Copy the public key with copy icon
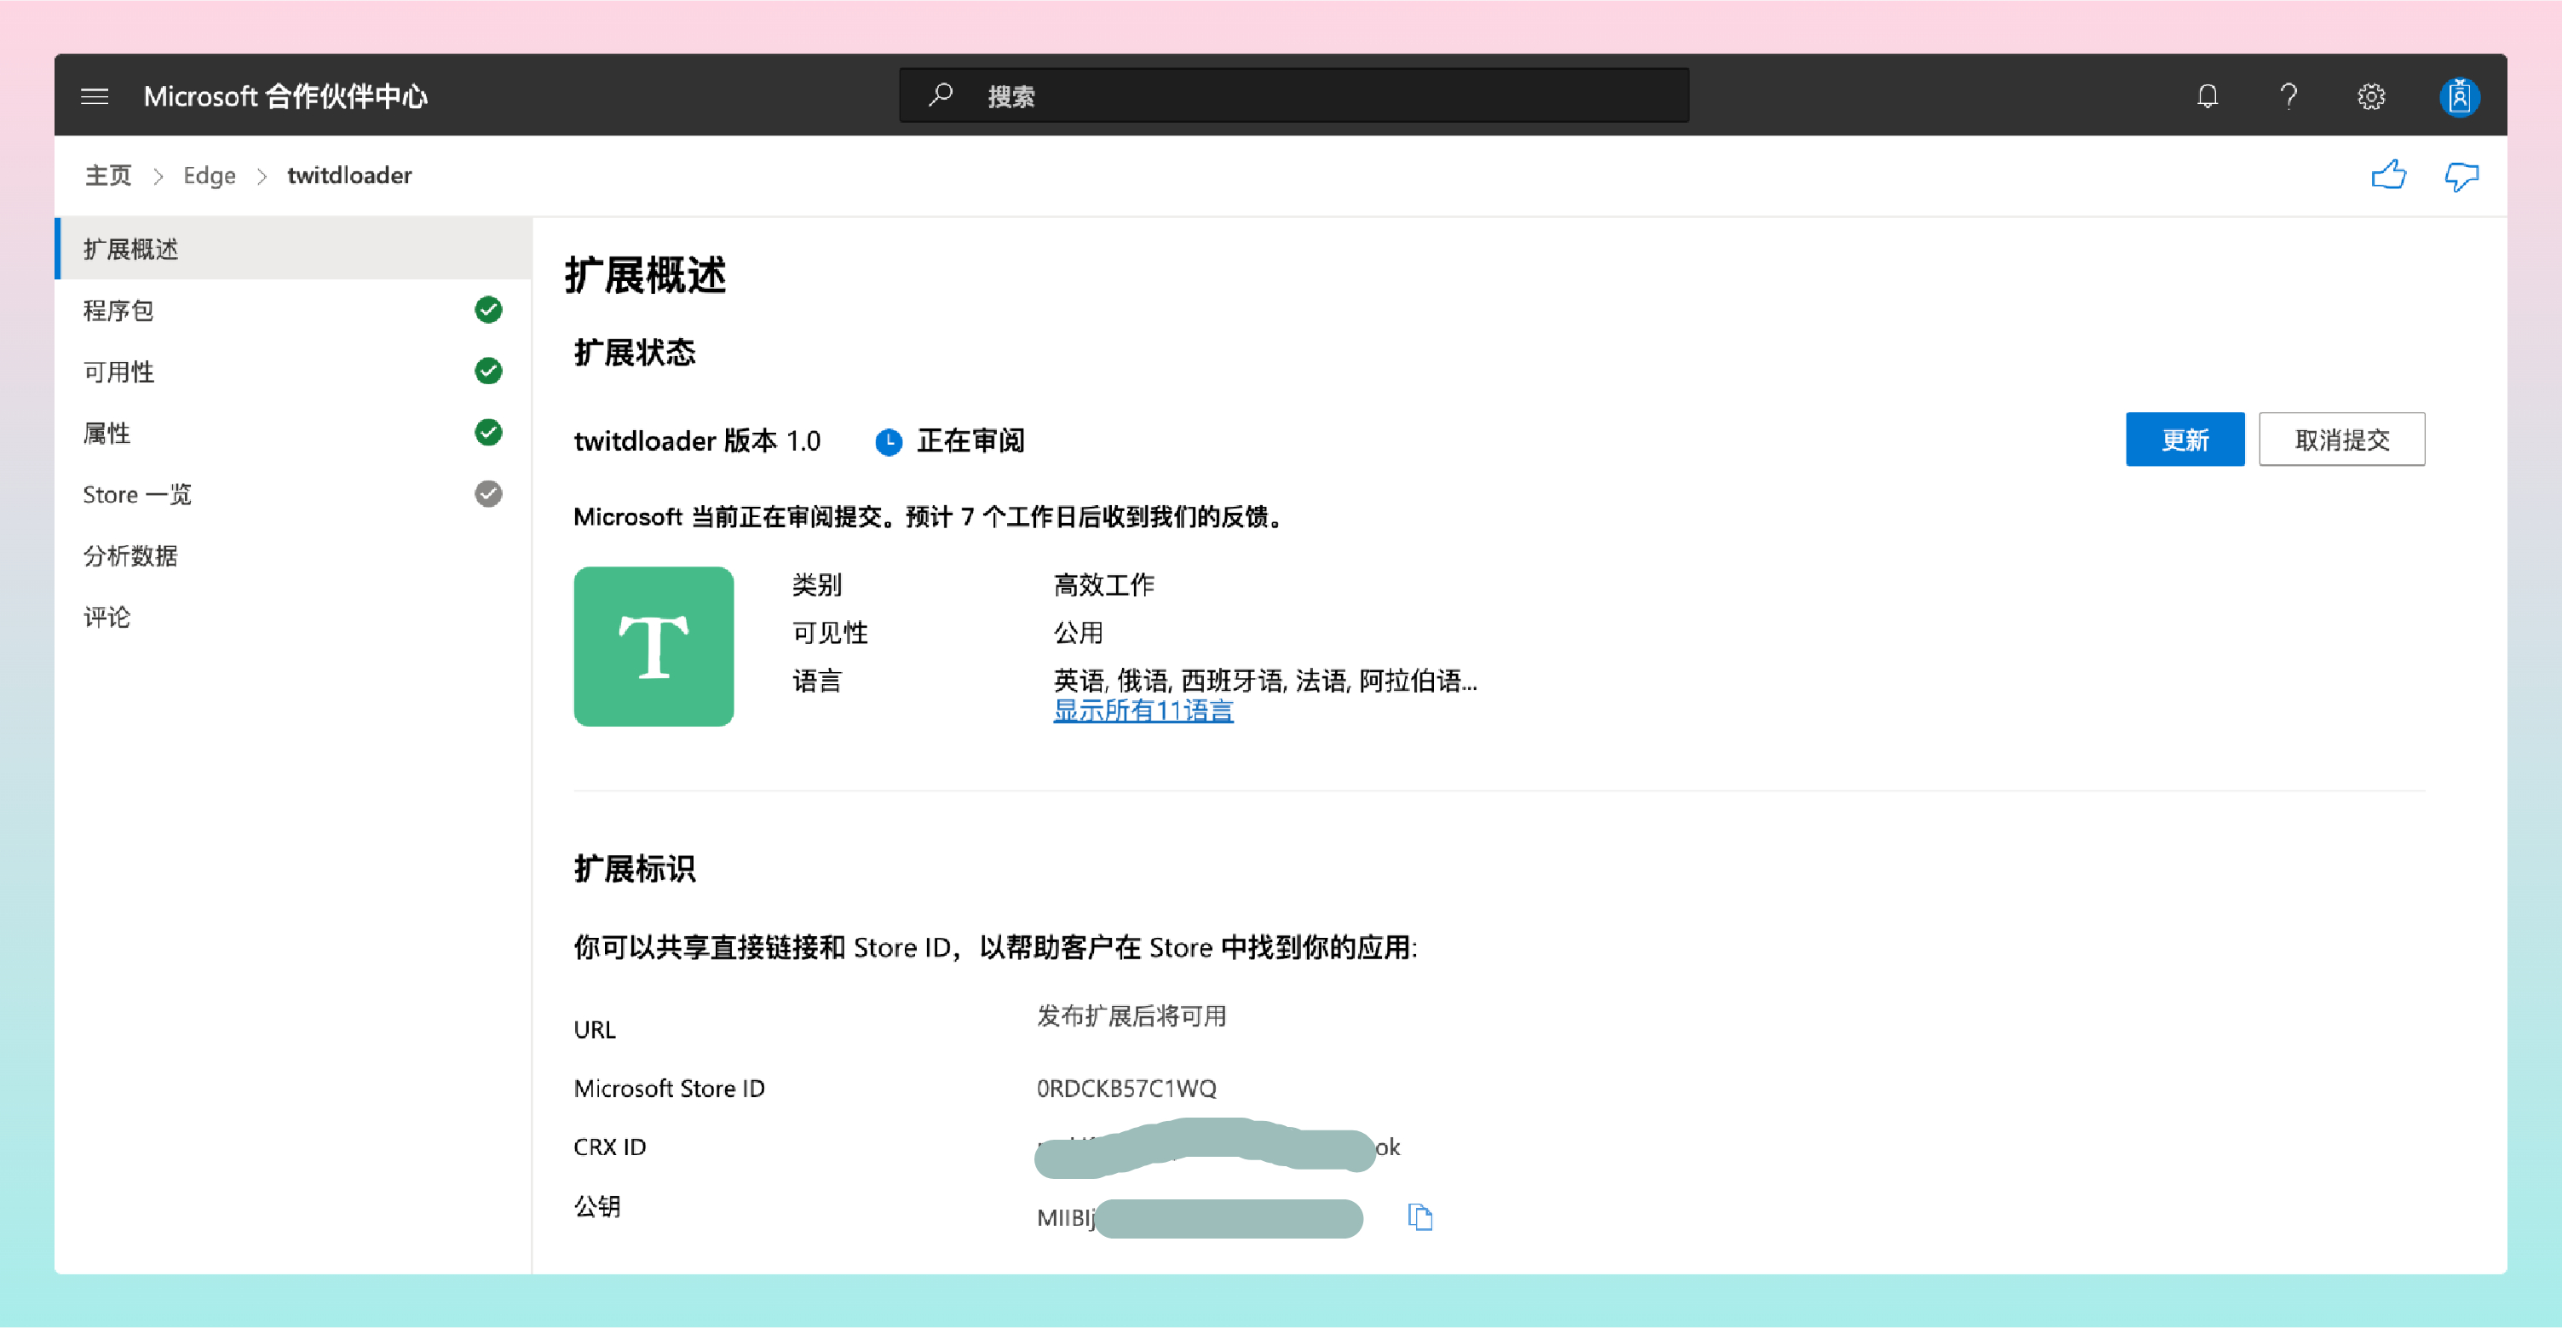Image resolution: width=2562 pixels, height=1328 pixels. 1419,1216
